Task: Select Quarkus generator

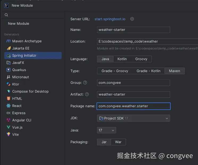Action: tap(33, 70)
